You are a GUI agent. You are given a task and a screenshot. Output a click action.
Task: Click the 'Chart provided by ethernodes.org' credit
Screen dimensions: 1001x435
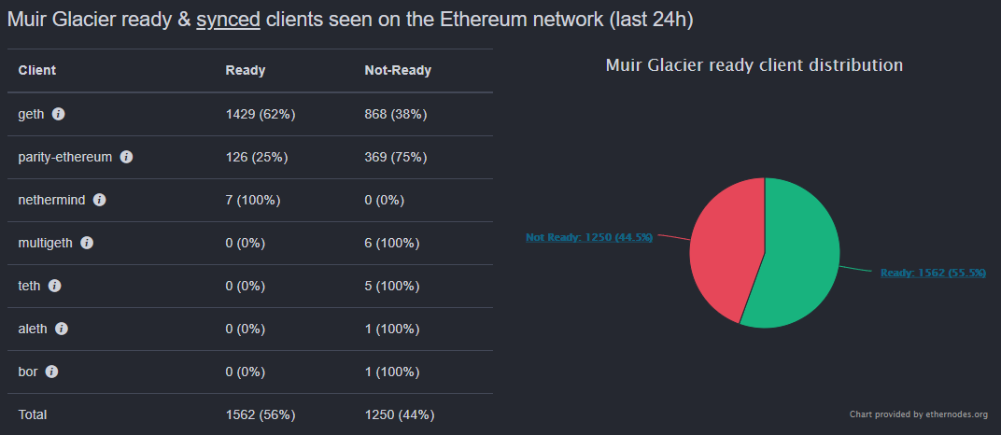click(x=919, y=414)
